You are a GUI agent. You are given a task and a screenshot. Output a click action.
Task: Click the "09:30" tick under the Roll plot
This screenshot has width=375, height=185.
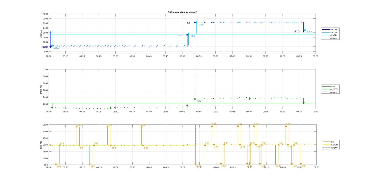pos(316,167)
